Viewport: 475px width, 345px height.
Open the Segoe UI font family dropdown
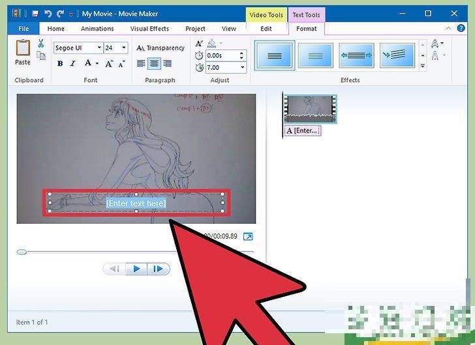pos(99,48)
